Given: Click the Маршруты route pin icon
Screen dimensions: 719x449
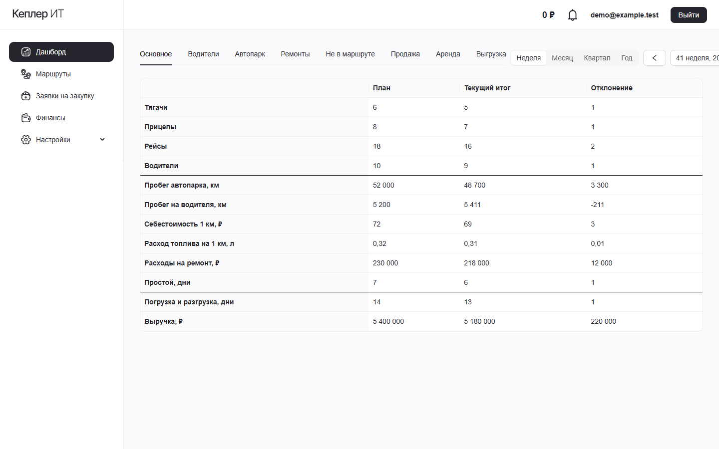Looking at the screenshot, I should tap(26, 74).
